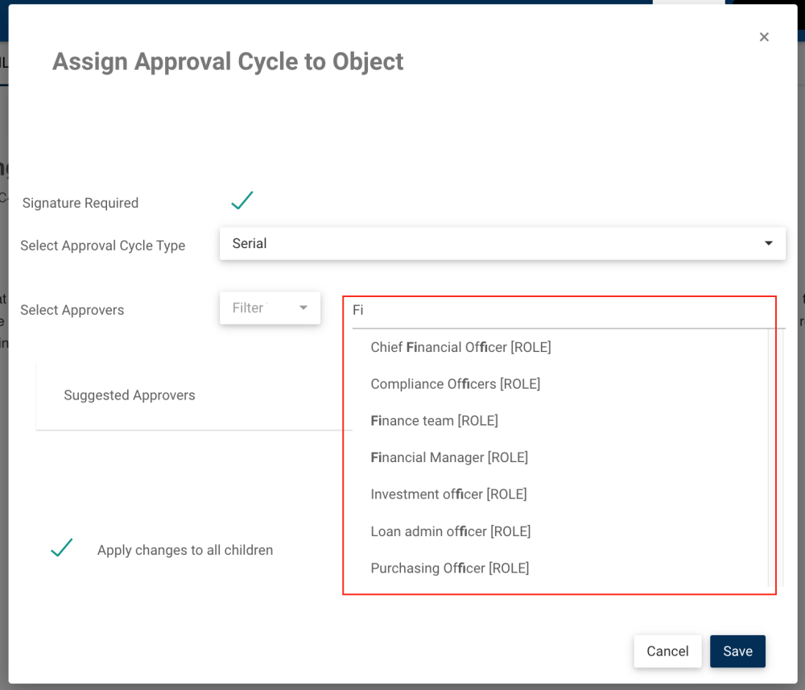805x690 pixels.
Task: Uncheck Apply changes to all children
Action: [x=62, y=549]
